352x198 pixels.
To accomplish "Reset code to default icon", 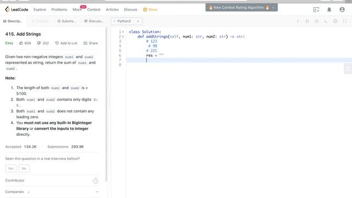I will click(x=316, y=21).
